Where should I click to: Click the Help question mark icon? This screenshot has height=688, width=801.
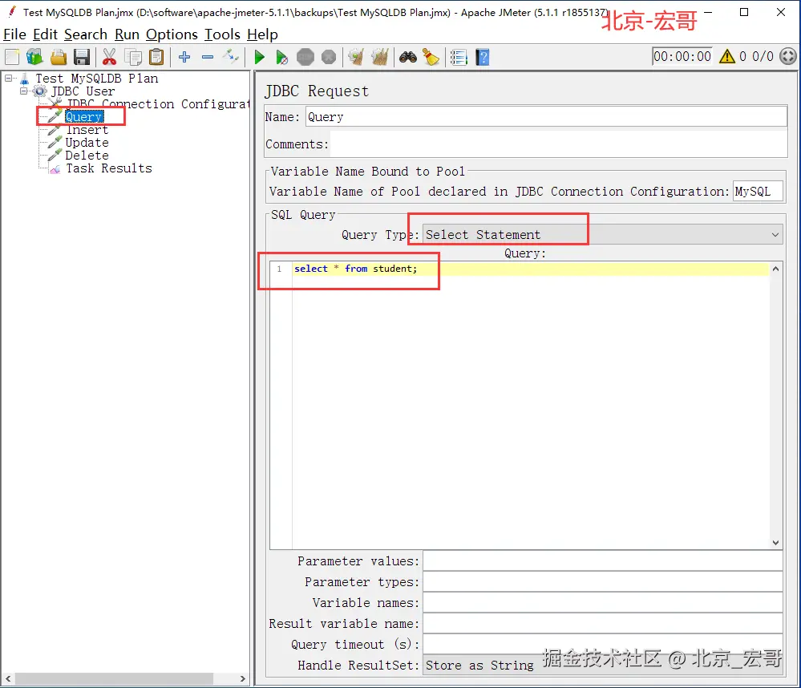[483, 57]
